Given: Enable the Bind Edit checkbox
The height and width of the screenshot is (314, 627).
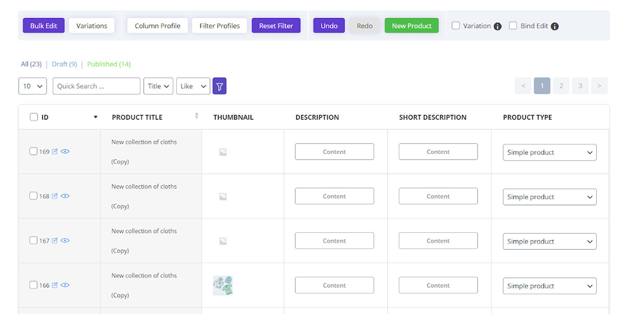Looking at the screenshot, I should tap(513, 26).
